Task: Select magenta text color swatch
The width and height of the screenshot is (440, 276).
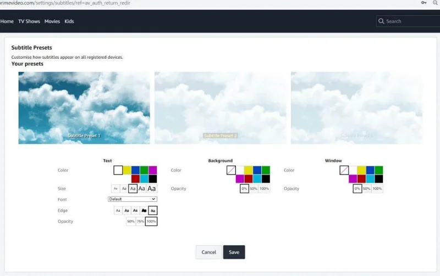Action: click(153, 170)
